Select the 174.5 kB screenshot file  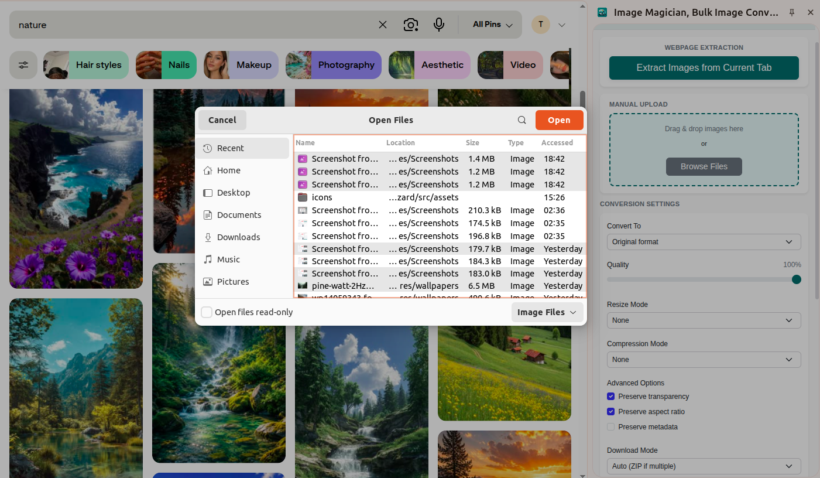point(440,223)
